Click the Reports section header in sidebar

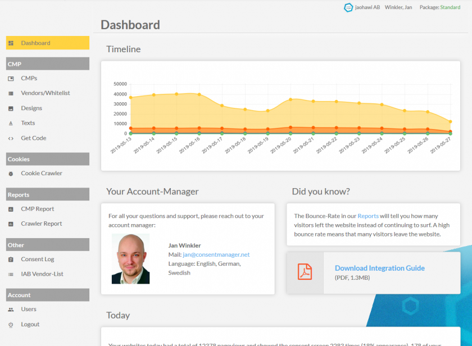pos(48,194)
